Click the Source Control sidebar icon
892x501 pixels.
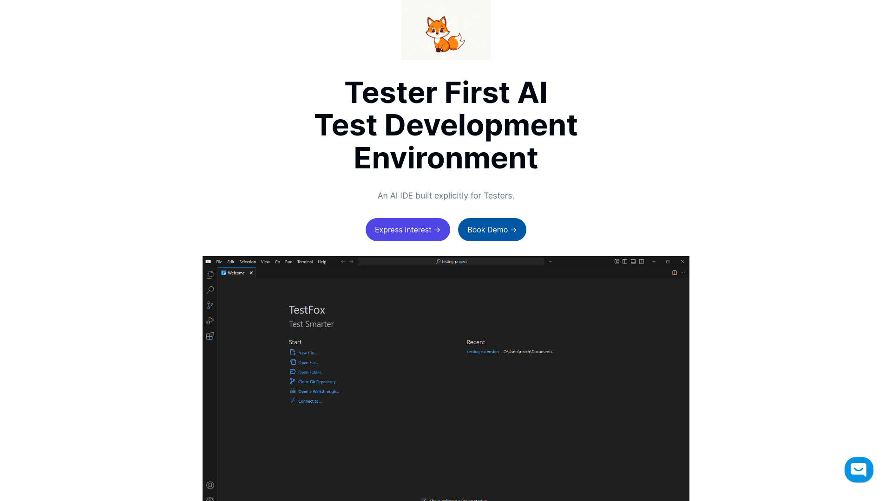click(x=210, y=305)
